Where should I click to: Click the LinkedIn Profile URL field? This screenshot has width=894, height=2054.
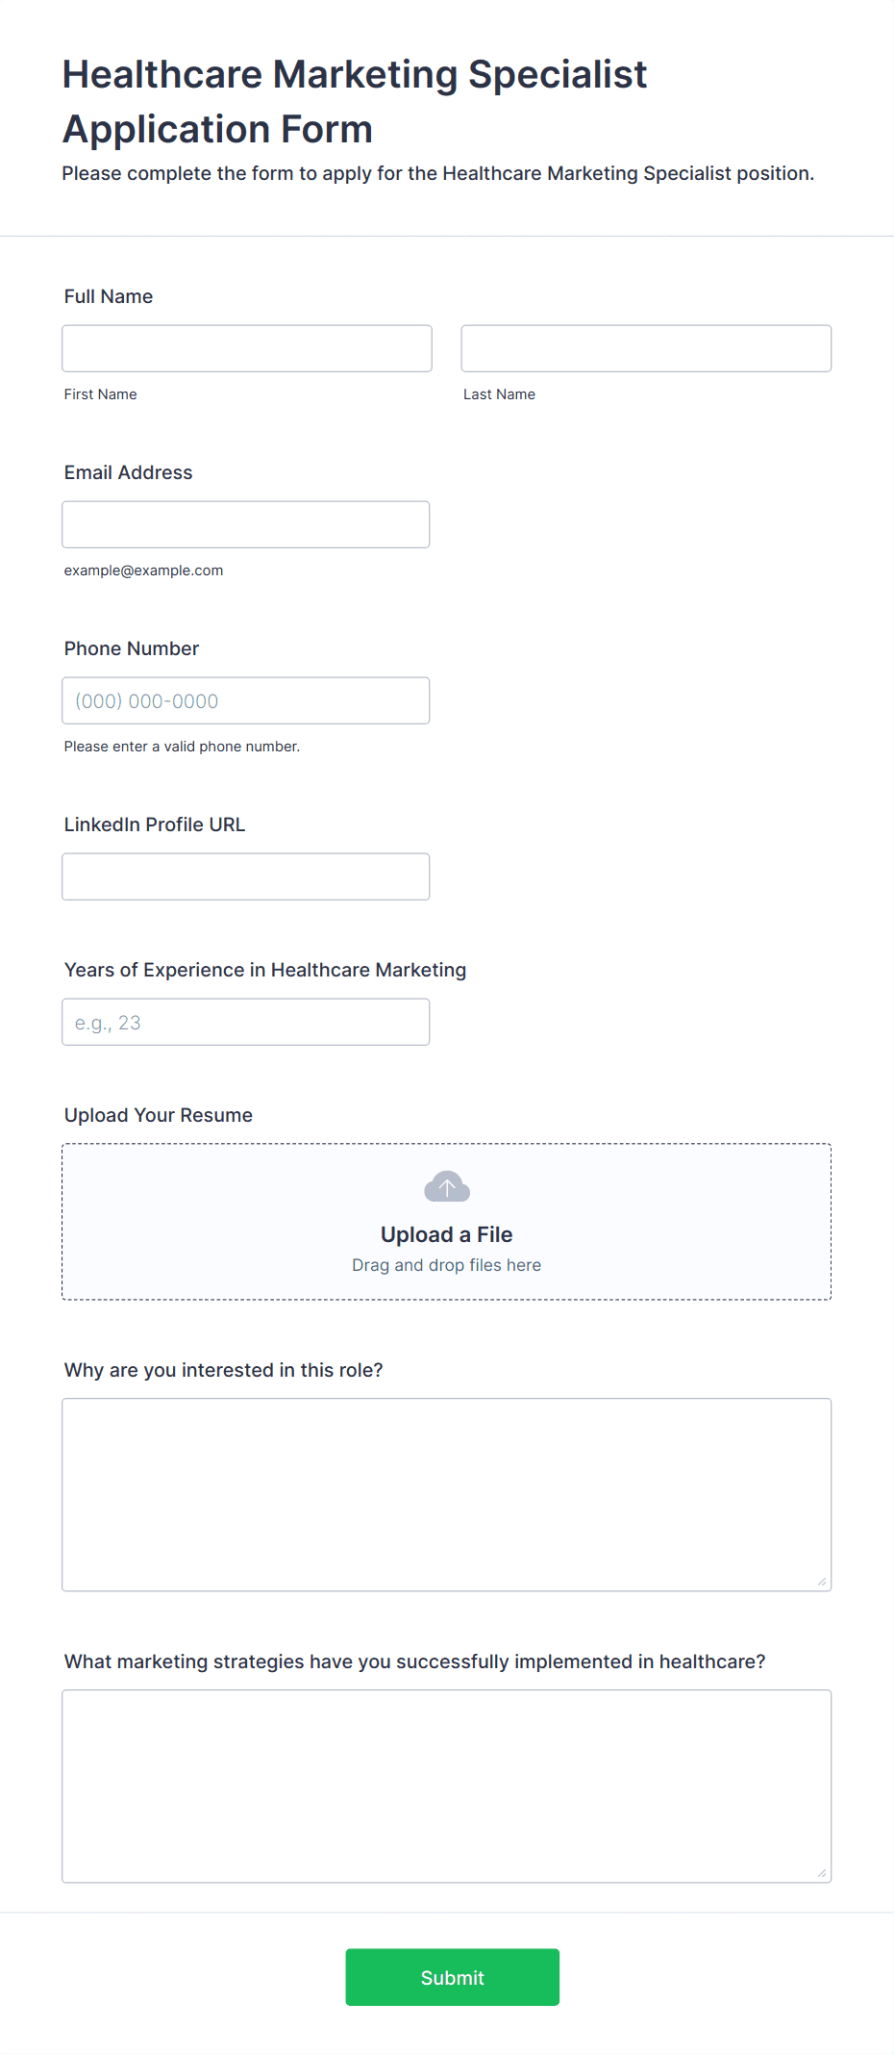coord(246,876)
